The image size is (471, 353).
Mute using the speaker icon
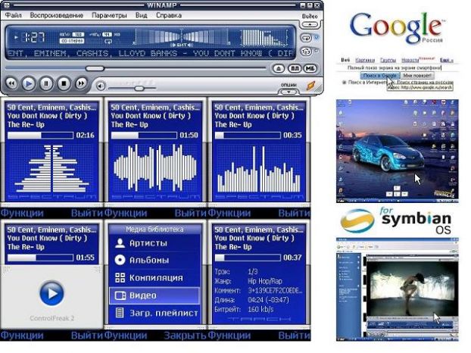coord(101,86)
